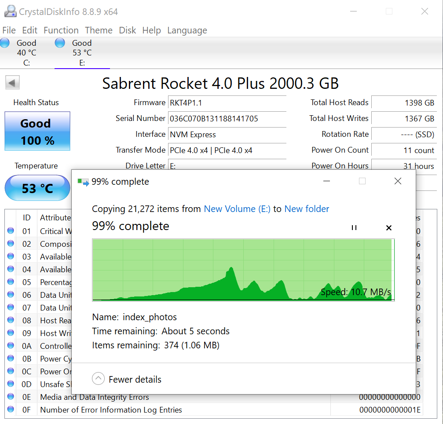Open the File menu
This screenshot has width=443, height=424.
coord(9,30)
